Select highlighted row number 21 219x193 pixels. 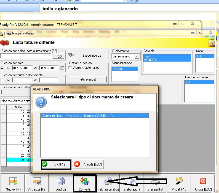tap(16, 160)
